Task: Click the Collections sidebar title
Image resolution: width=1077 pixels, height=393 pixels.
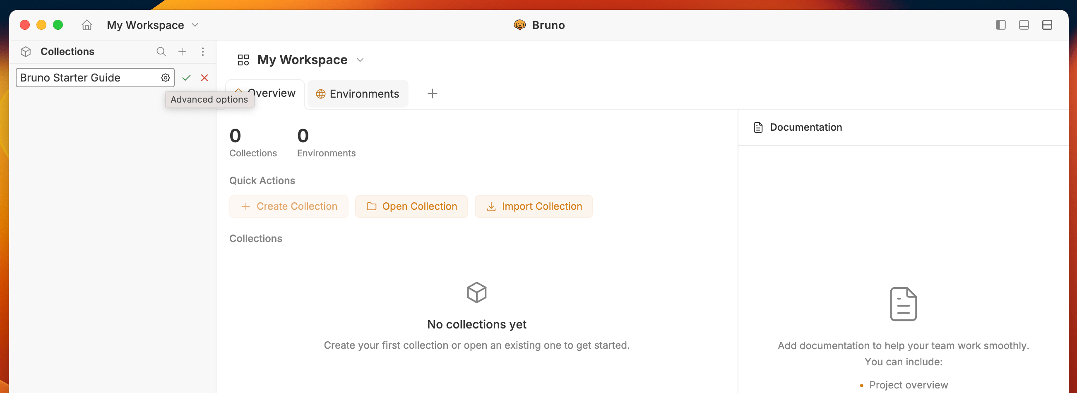Action: click(67, 51)
